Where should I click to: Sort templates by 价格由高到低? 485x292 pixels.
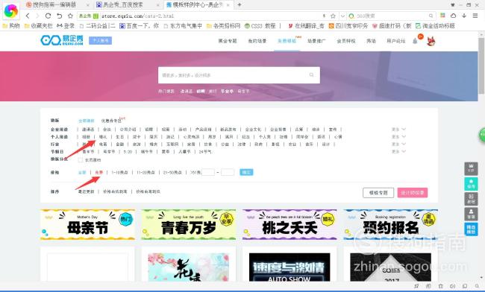148,191
